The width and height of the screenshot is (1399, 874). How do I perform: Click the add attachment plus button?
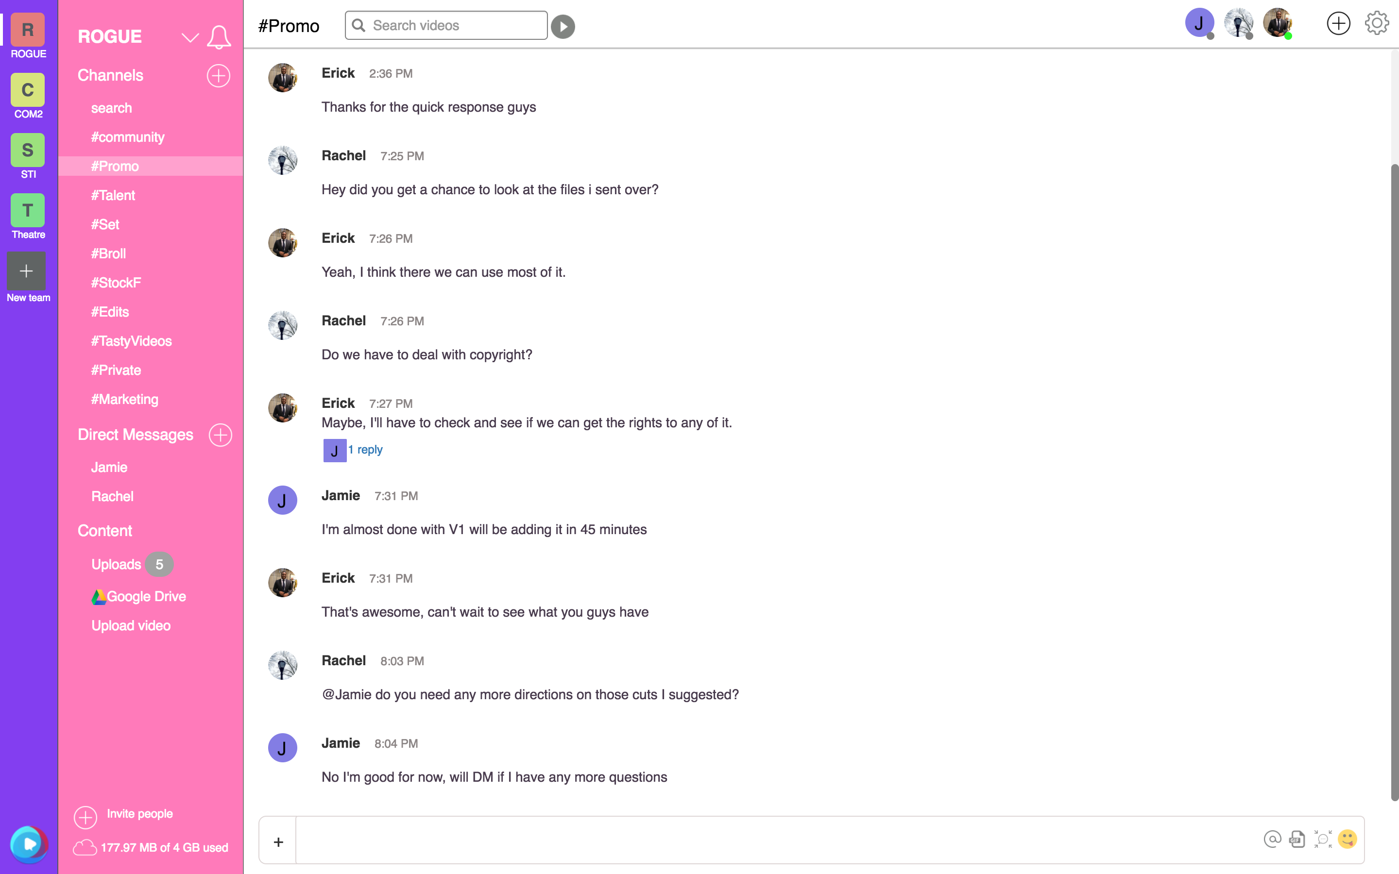(x=278, y=841)
